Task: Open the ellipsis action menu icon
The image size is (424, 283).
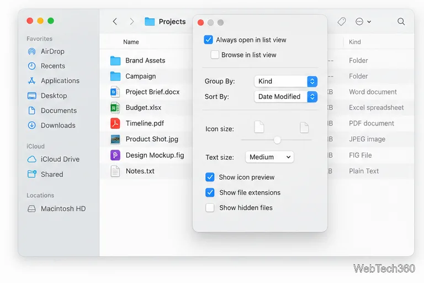Action: (x=359, y=22)
